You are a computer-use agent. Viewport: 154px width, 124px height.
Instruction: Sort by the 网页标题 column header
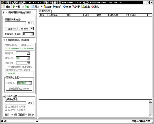[x=117, y=15]
